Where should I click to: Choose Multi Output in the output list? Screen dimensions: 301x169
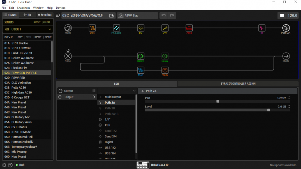116,97
